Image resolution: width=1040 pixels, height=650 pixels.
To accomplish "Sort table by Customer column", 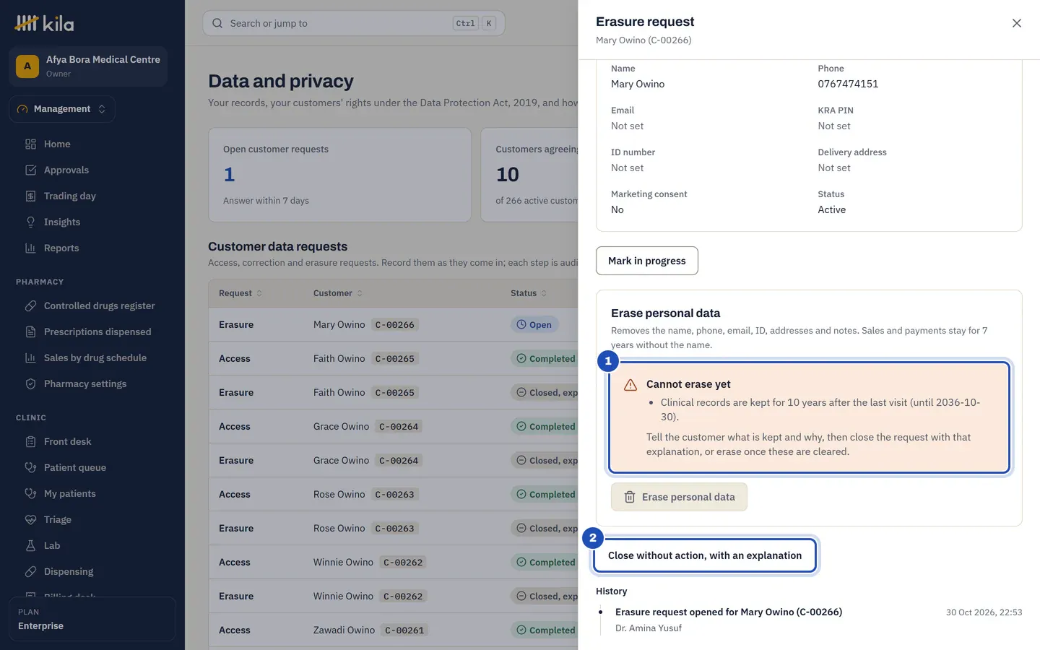I will click(338, 293).
